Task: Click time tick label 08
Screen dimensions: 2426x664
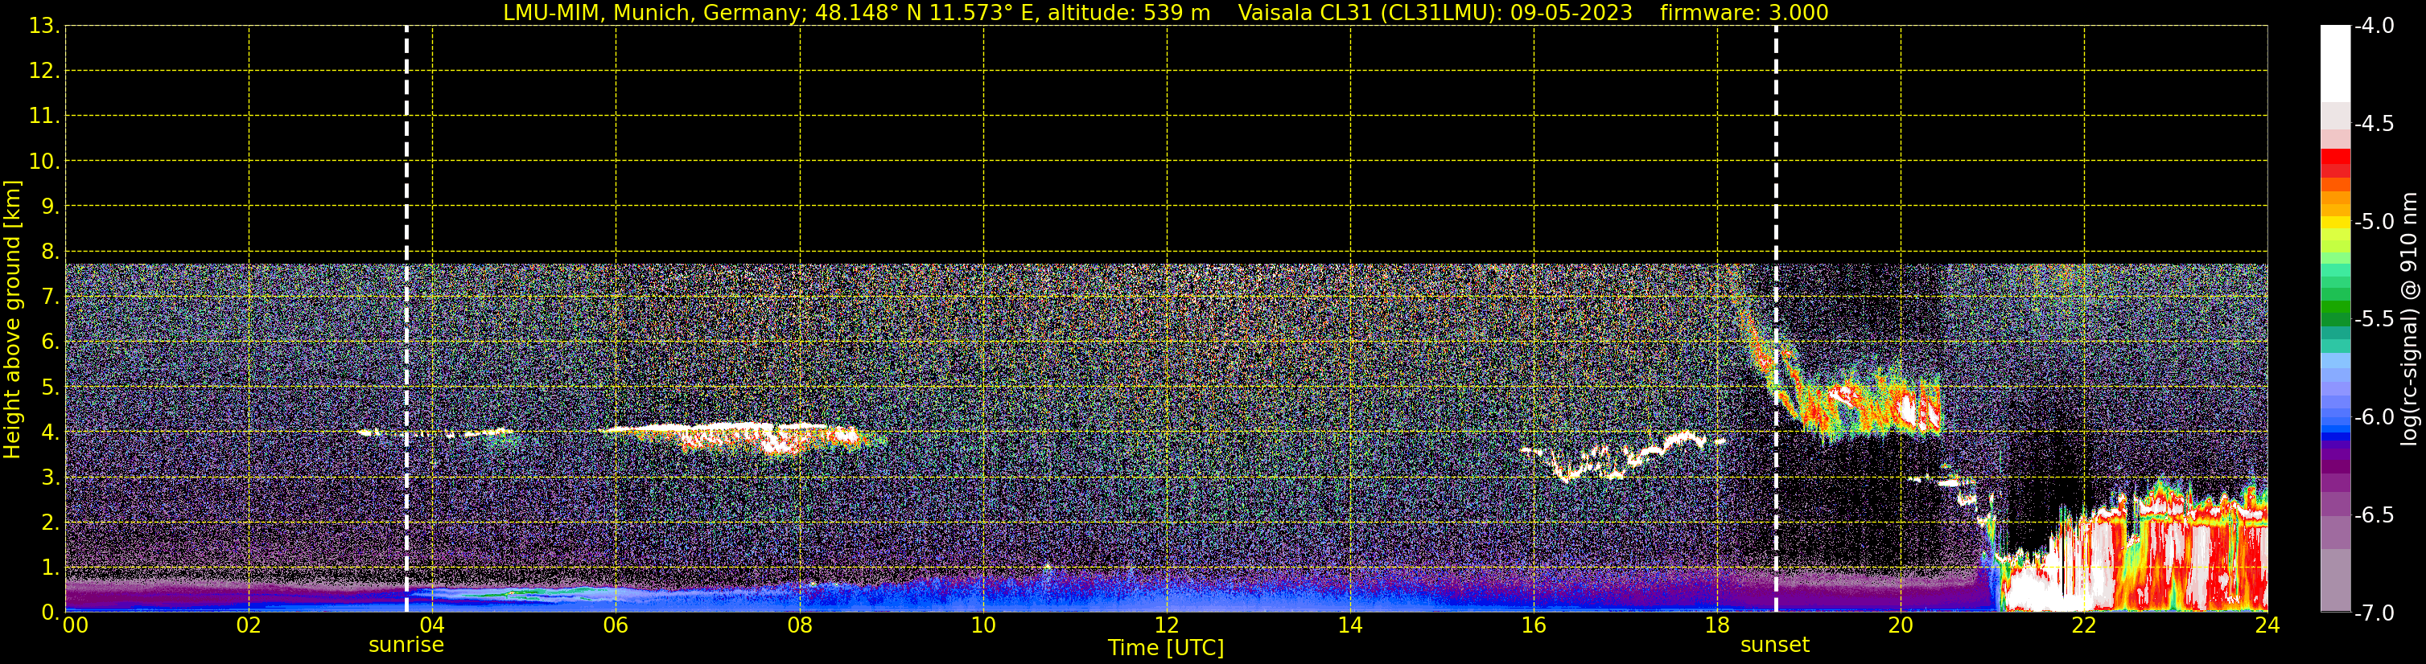Action: tap(800, 625)
